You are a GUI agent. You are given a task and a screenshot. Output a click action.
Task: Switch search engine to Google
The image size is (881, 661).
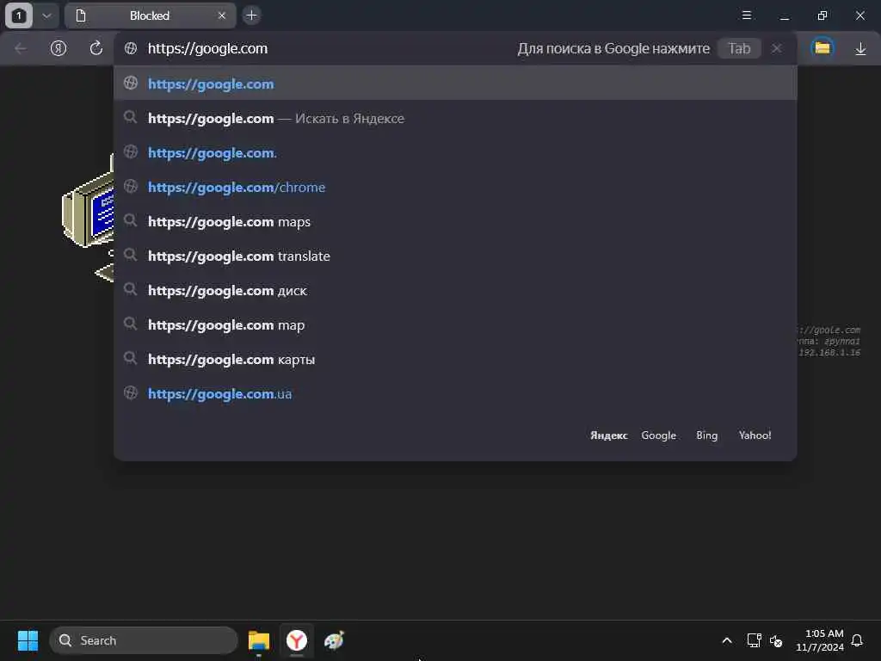658,435
